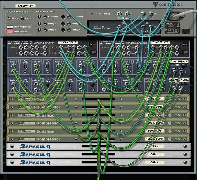Toggle the Clean Split Spider bypass switch
This screenshot has height=180, width=197.
point(92,44)
